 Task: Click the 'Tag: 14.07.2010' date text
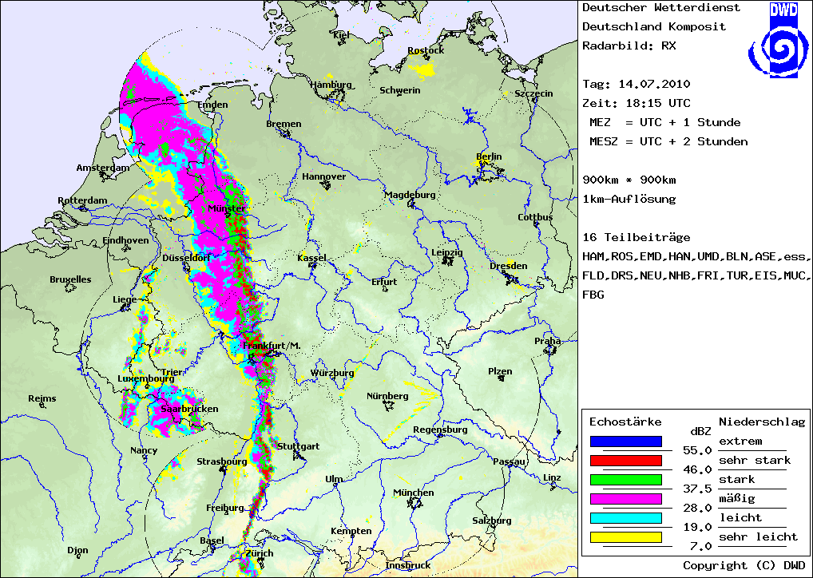637,84
